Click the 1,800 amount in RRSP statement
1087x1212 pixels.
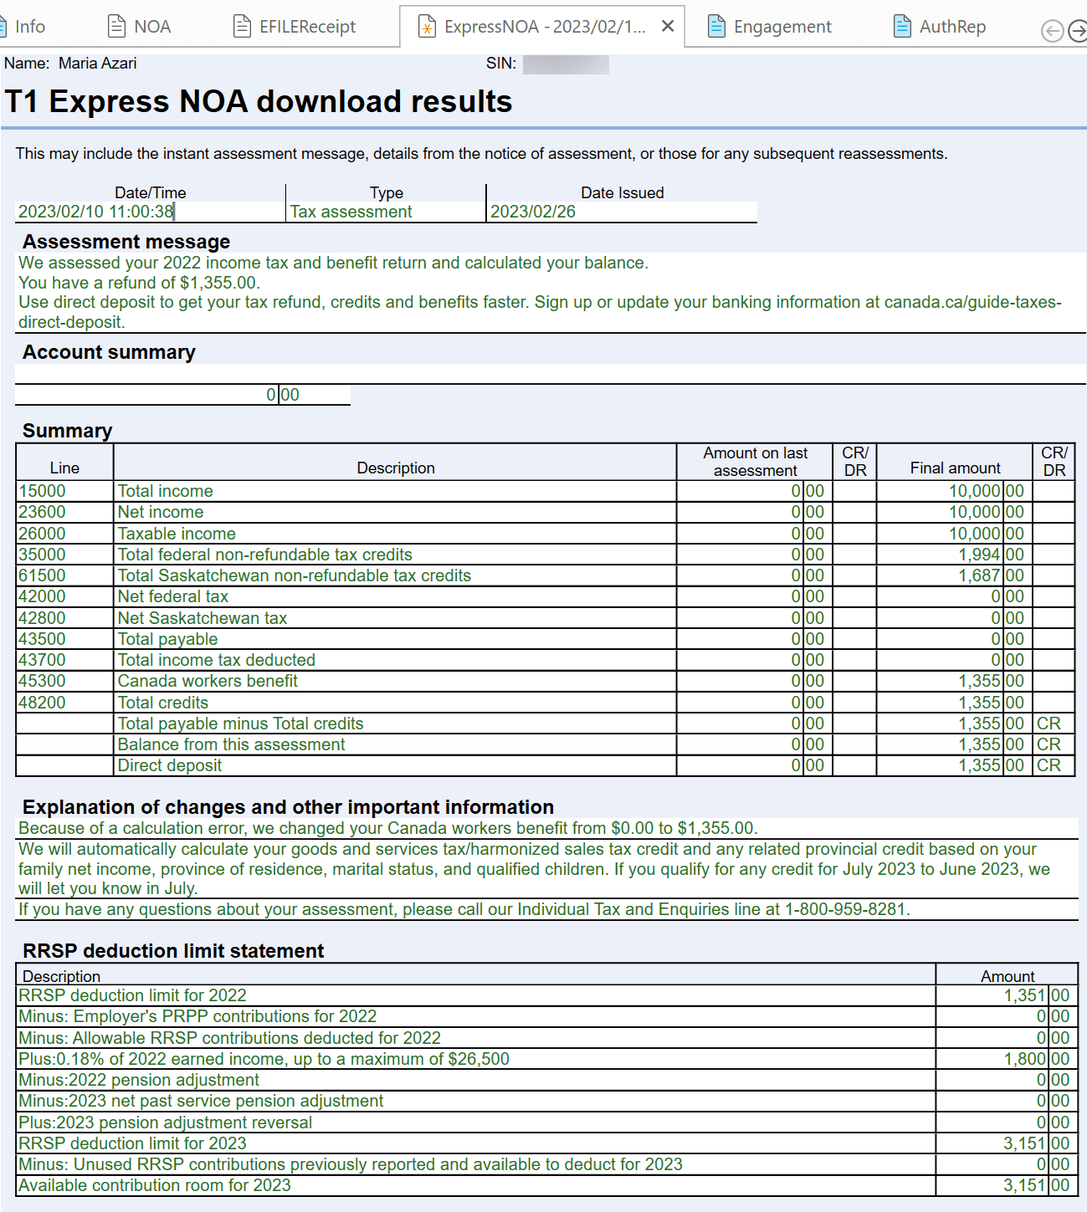click(x=1025, y=1059)
